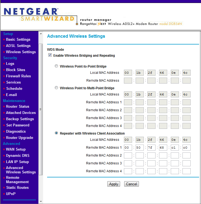Click last octet of Repeater Remote MAC Address 2
The height and width of the screenshot is (204, 201).
pyautogui.click(x=187, y=155)
